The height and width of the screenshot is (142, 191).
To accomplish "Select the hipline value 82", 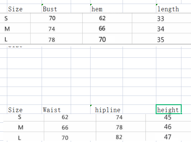I will (x=119, y=137).
